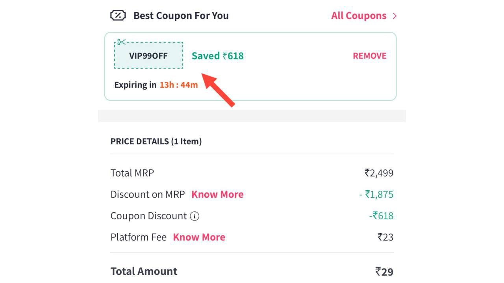504x283 pixels.
Task: Select the VIP99OFF coupon code box
Action: (148, 56)
